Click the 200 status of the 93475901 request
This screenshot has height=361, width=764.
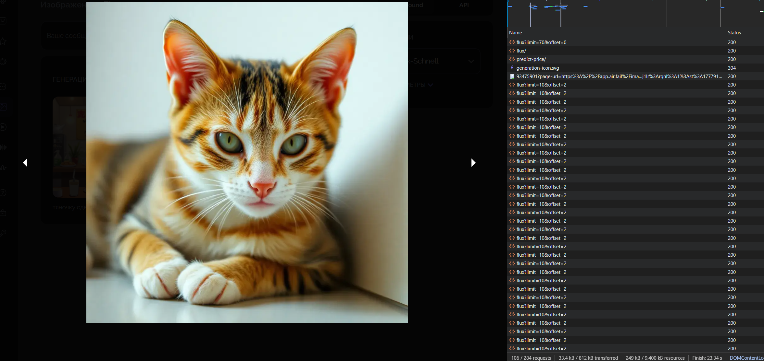coord(732,76)
